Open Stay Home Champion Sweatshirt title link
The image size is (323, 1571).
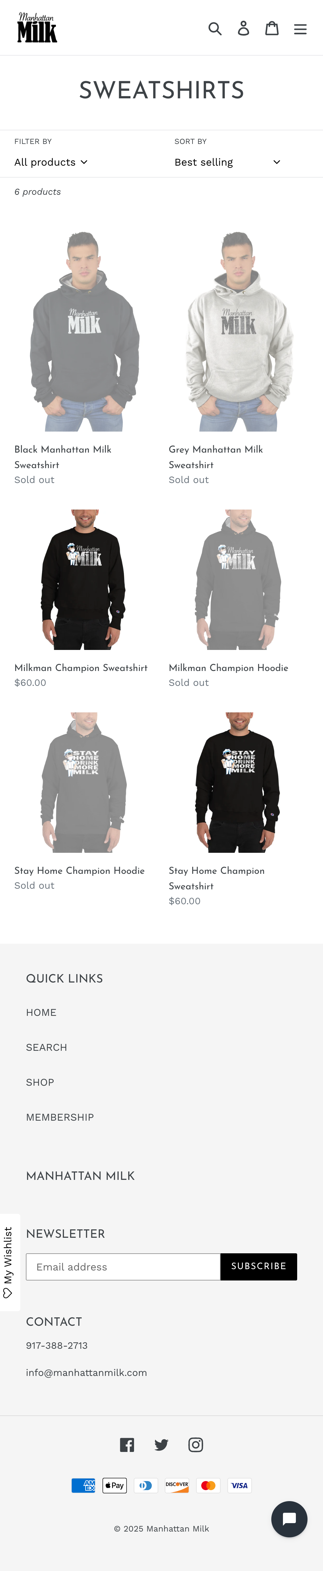[x=216, y=878]
